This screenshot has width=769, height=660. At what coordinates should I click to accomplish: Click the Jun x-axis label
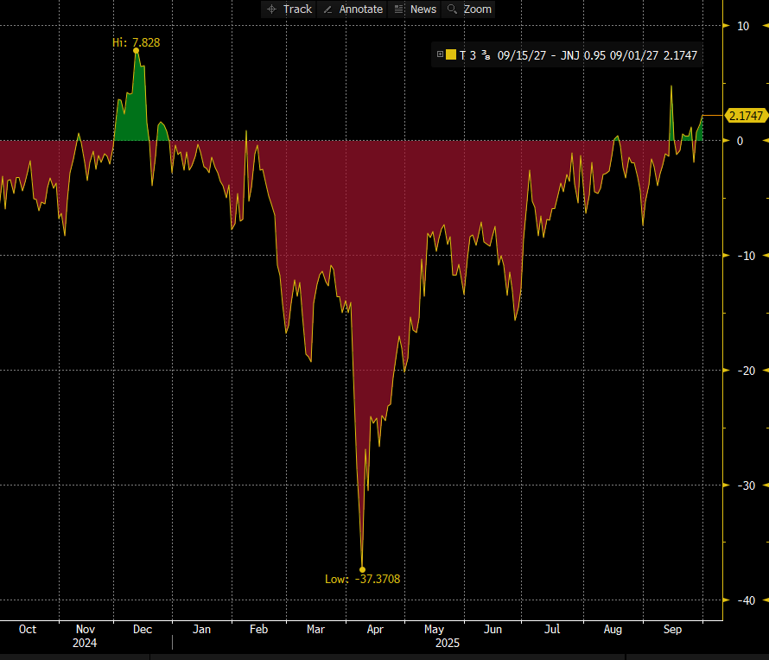point(493,629)
